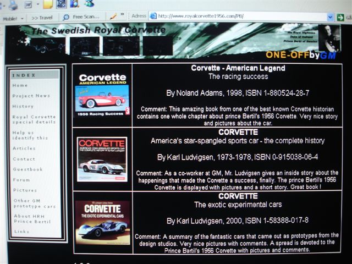Click the Corvette American Legend book cover
Screen dimensions: 352x264
click(102, 95)
